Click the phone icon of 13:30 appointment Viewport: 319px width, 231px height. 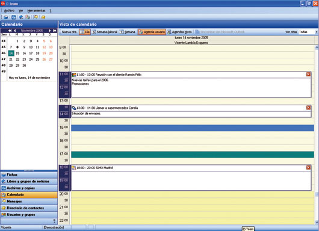coord(74,108)
